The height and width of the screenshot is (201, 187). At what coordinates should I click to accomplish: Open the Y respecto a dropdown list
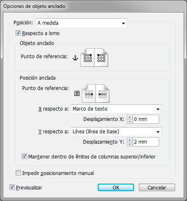coord(116,132)
